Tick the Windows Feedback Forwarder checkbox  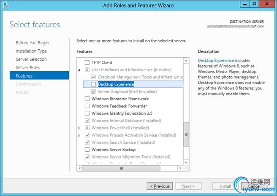tap(87, 106)
